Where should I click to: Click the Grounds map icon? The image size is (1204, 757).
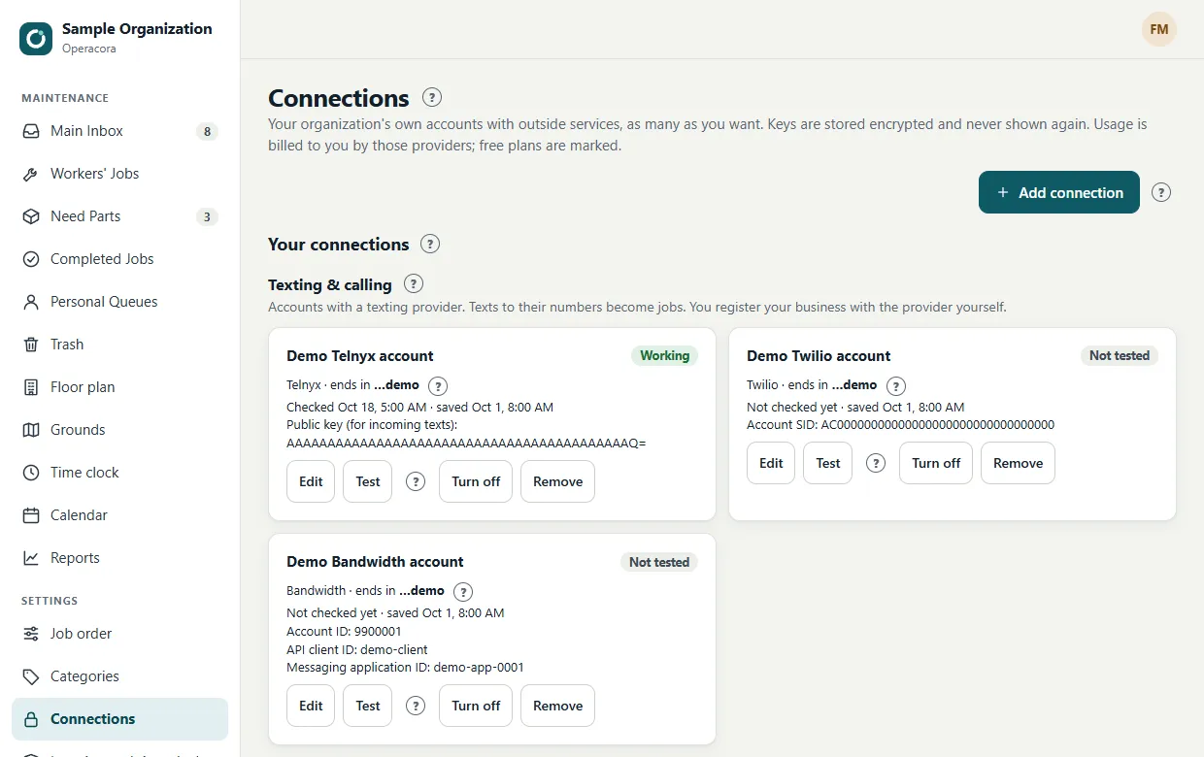point(31,430)
